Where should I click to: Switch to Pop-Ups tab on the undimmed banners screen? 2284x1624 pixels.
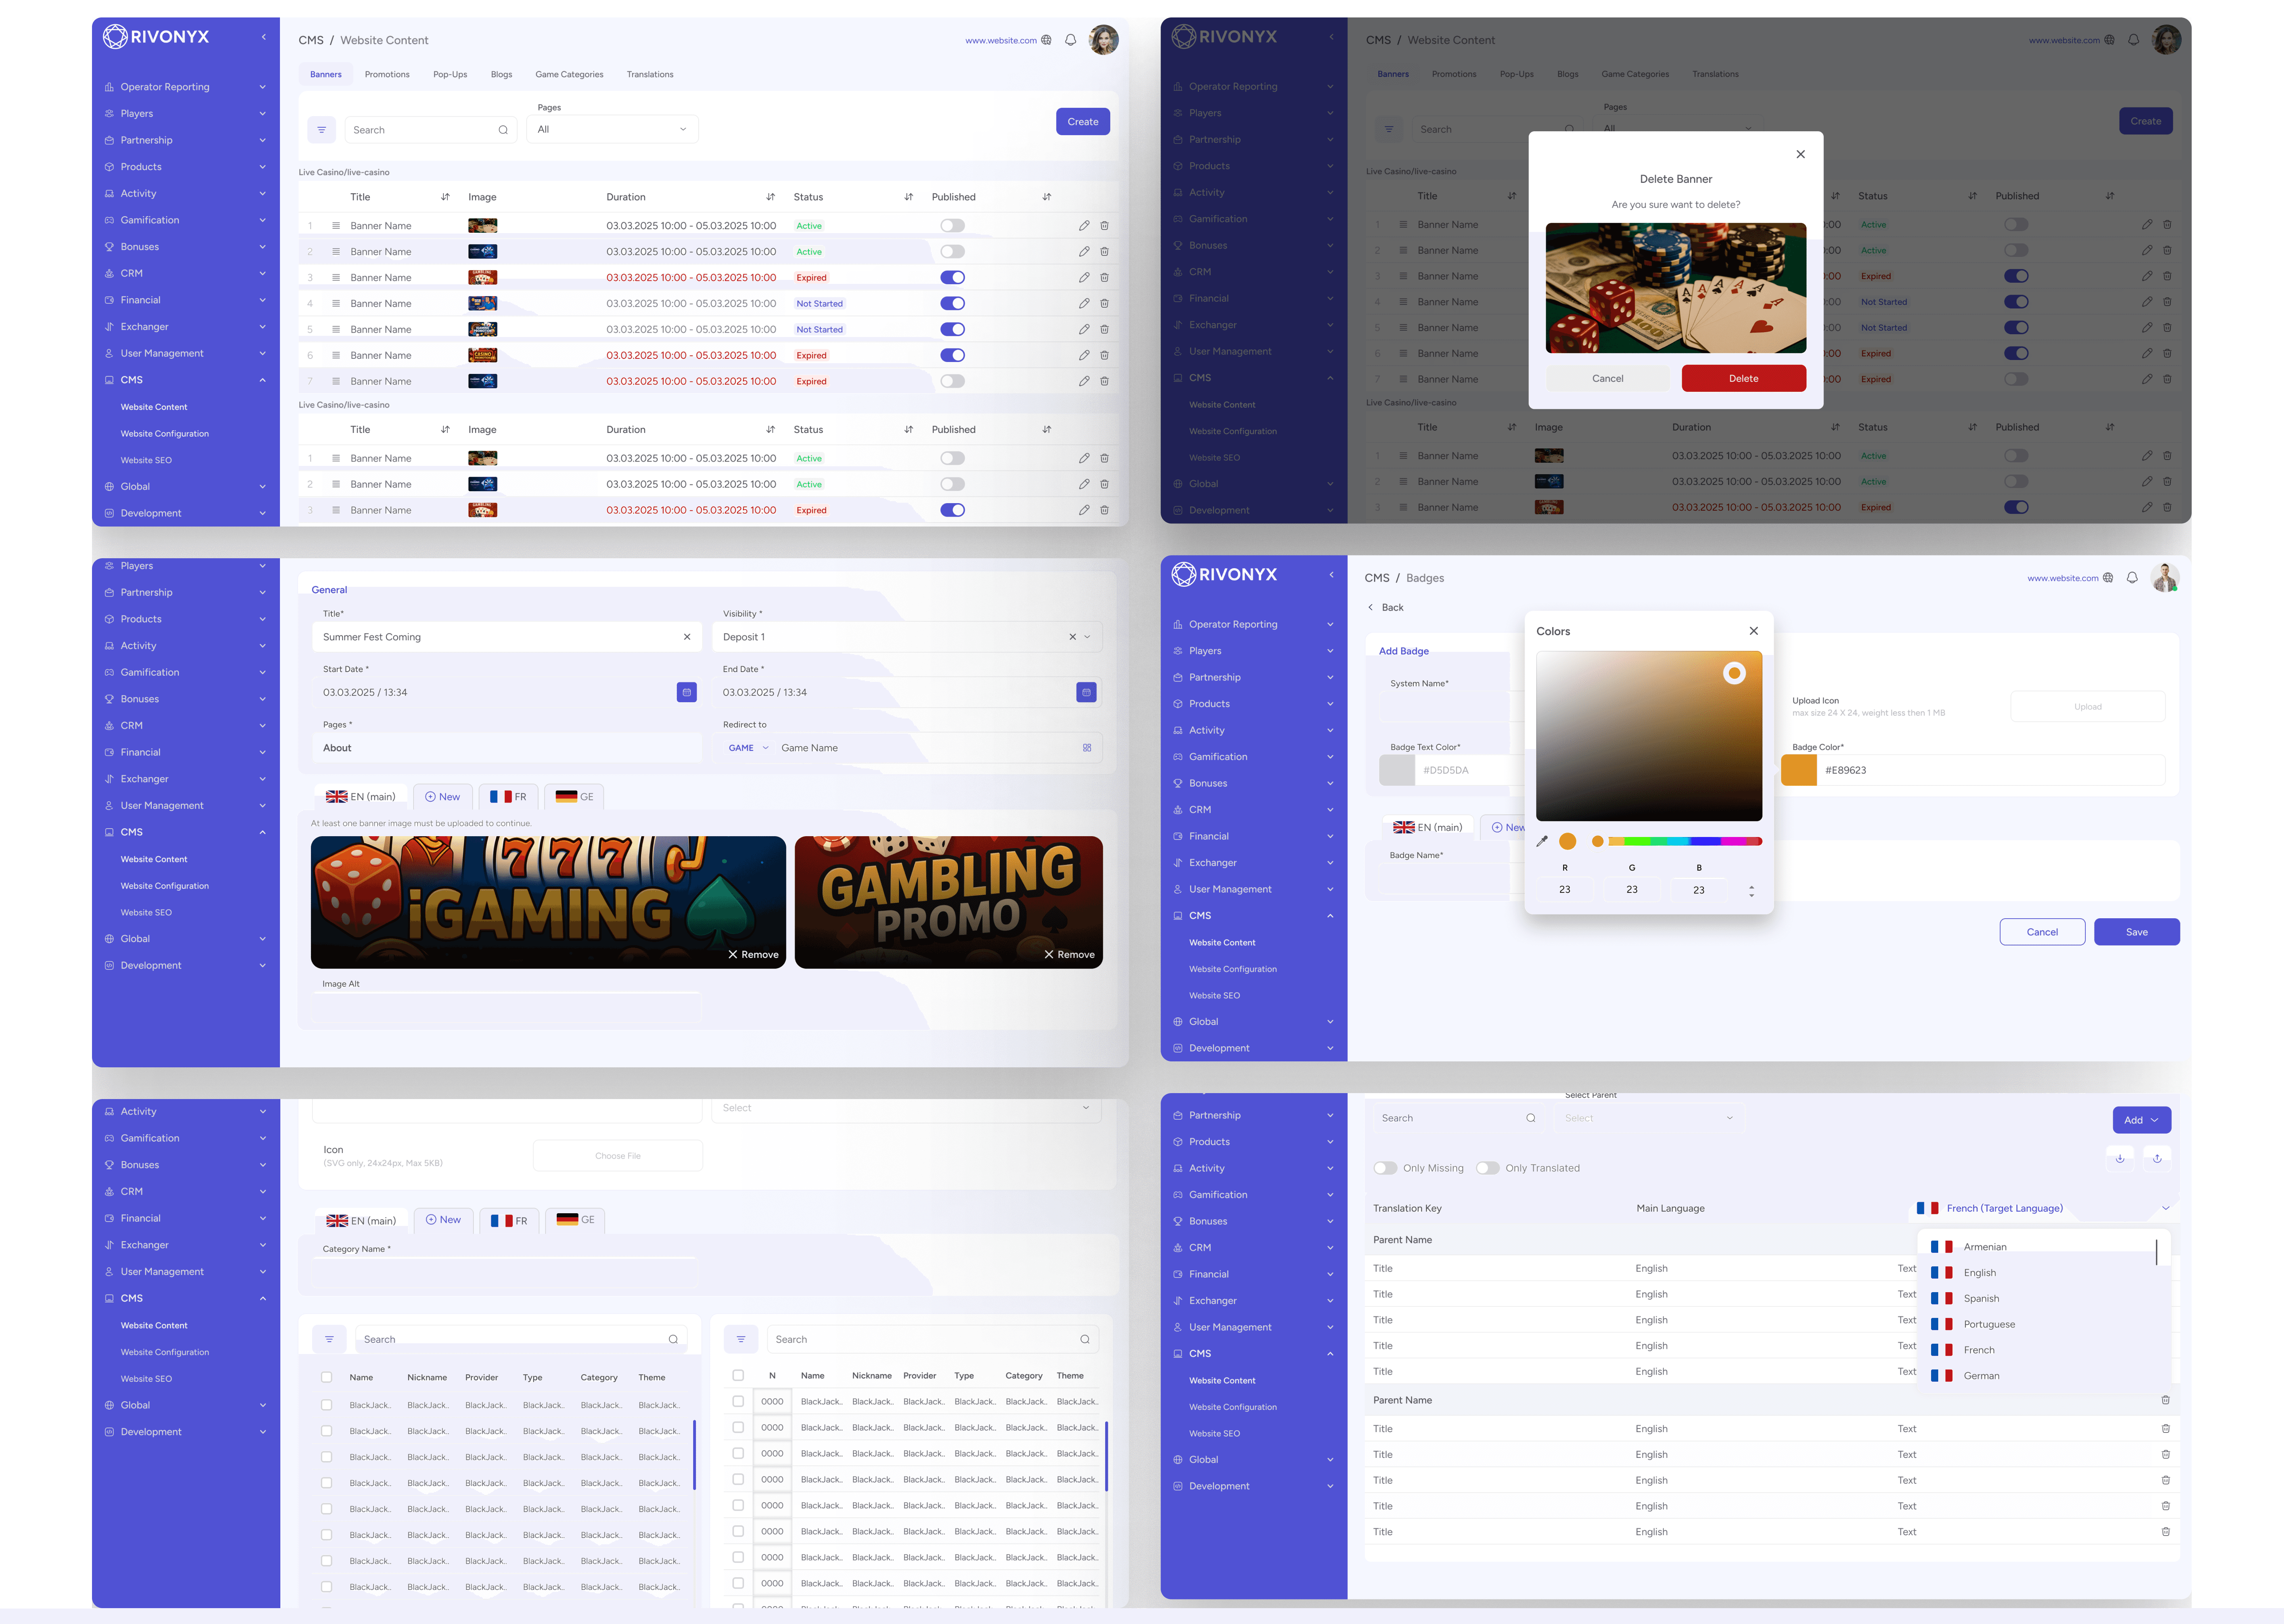click(x=450, y=74)
